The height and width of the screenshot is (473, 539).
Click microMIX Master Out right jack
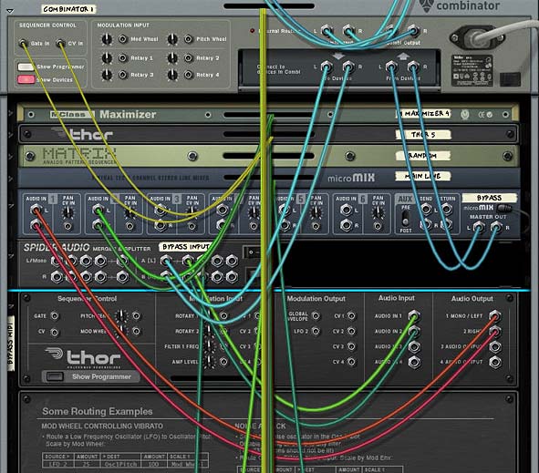pyautogui.click(x=496, y=227)
